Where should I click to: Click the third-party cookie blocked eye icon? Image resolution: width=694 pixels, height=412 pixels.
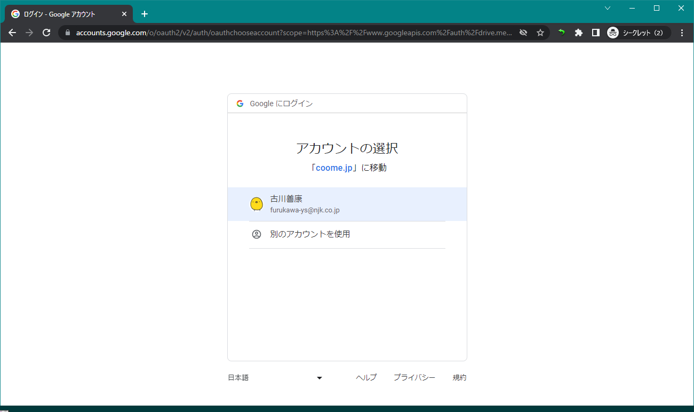tap(523, 33)
